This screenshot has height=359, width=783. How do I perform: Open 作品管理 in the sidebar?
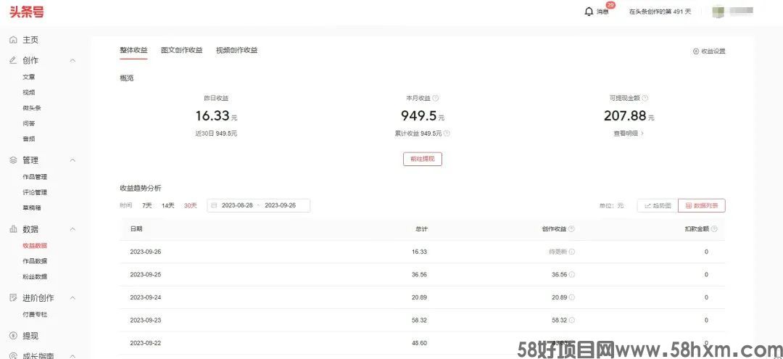pyautogui.click(x=35, y=177)
